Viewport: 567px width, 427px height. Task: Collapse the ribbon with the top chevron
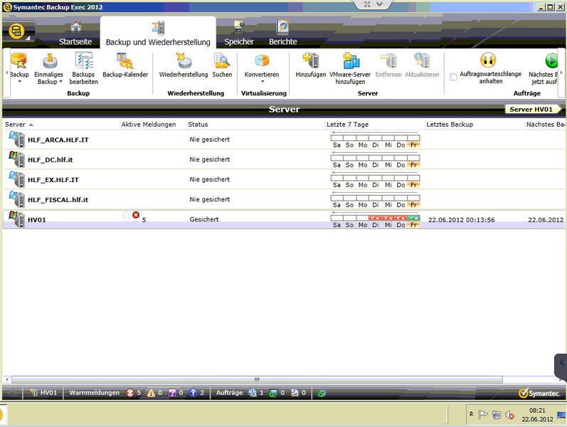(x=379, y=4)
